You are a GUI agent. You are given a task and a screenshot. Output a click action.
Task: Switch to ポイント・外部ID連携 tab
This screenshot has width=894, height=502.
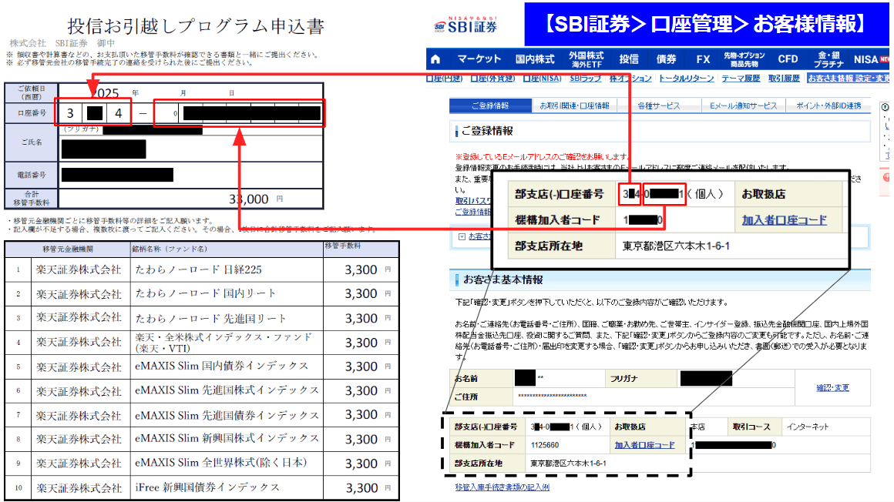click(x=828, y=106)
